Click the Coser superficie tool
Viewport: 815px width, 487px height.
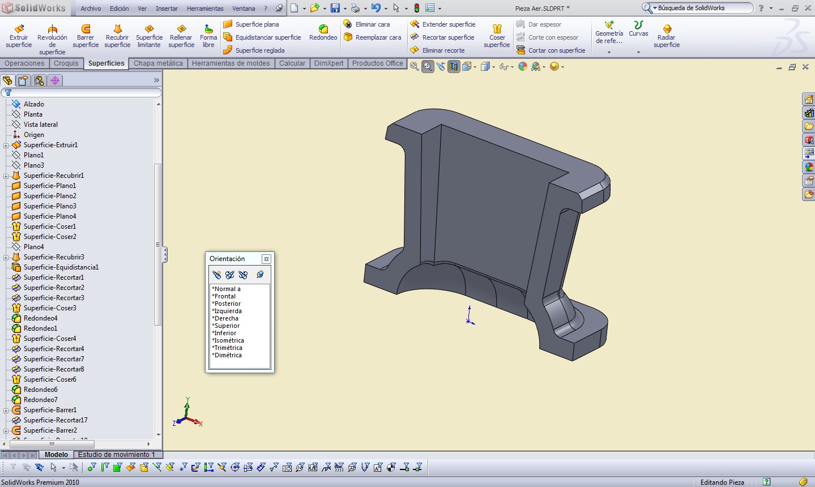point(497,36)
